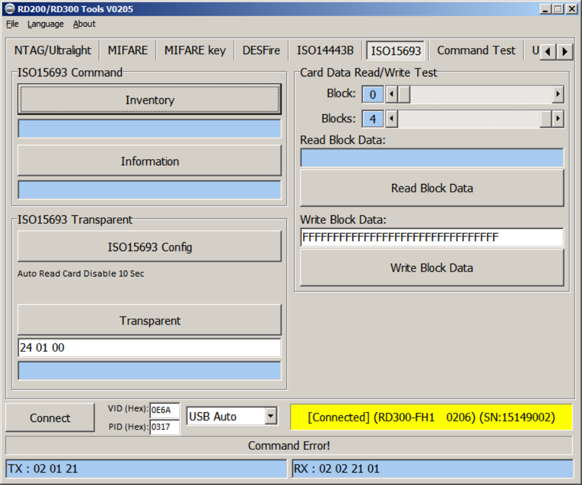
Task: Click the Auto Read Card Disable 10 Sec text
Action: tap(81, 273)
